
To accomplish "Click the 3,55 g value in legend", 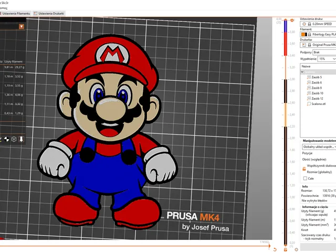I will coord(19,86).
